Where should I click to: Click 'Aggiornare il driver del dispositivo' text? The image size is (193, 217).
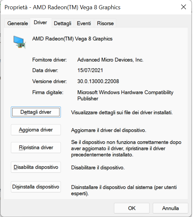pyautogui.click(x=109, y=130)
